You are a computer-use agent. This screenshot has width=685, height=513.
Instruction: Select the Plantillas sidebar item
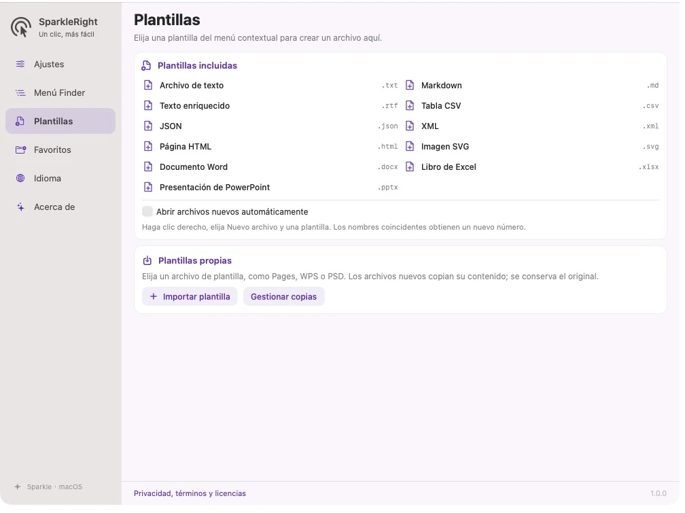click(60, 121)
